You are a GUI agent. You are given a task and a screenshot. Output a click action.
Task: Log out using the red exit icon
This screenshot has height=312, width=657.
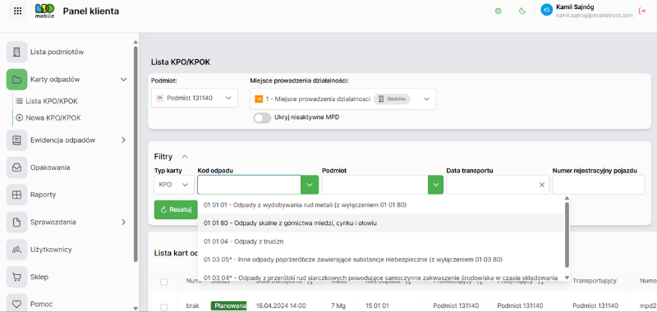click(641, 11)
